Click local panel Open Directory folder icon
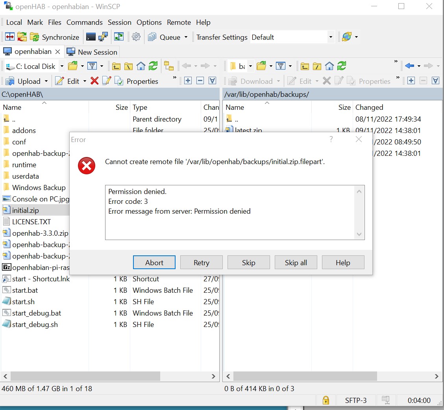This screenshot has height=410, width=444. (73, 66)
